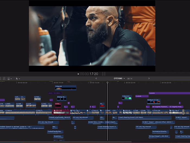190x143 pixels.
Task: Select Crowd cheering Sound (320 kbps) audio clip
Action: pos(145,118)
